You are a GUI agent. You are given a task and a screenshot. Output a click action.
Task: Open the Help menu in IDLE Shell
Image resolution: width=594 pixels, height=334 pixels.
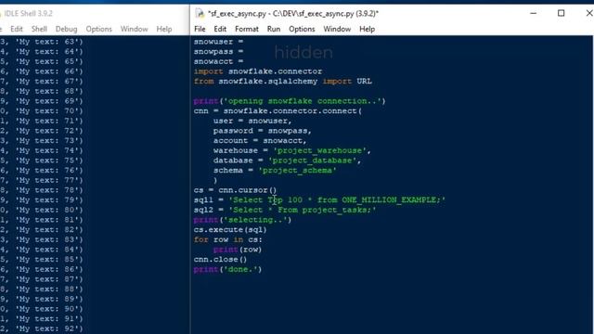(x=164, y=29)
